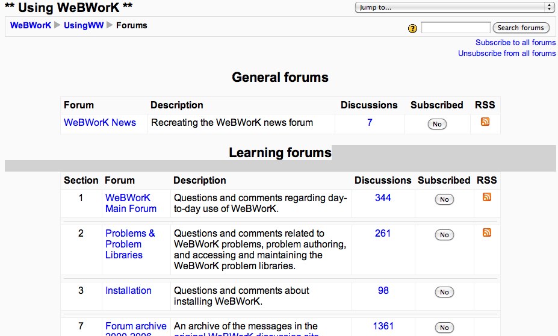Click the 'Learning forums' heading
Image resolution: width=558 pixels, height=336 pixels.
[280, 152]
